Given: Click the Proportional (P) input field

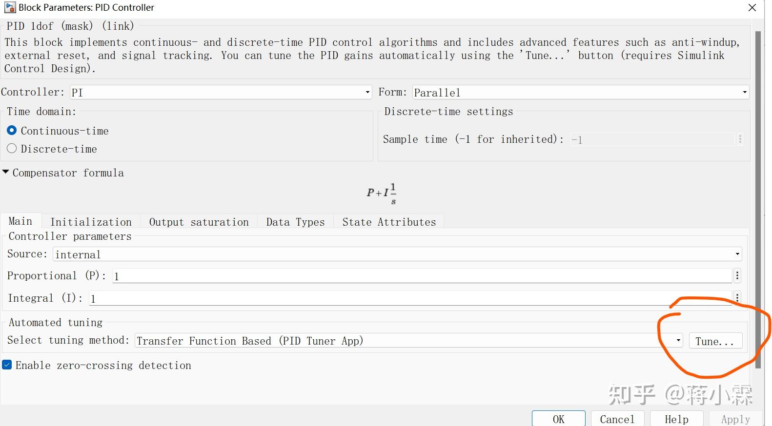Looking at the screenshot, I should click(x=422, y=276).
